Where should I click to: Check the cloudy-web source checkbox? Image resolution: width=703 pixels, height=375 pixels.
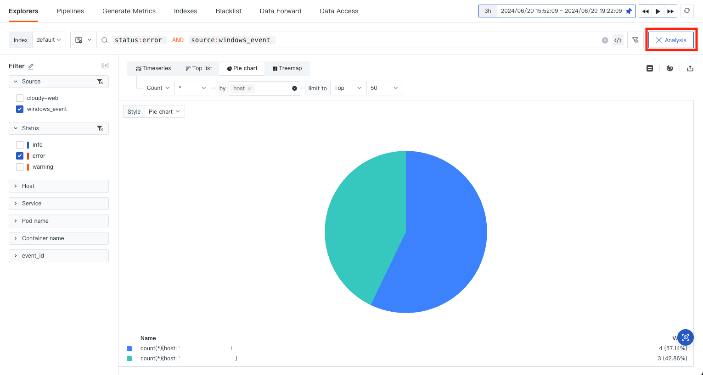point(20,98)
